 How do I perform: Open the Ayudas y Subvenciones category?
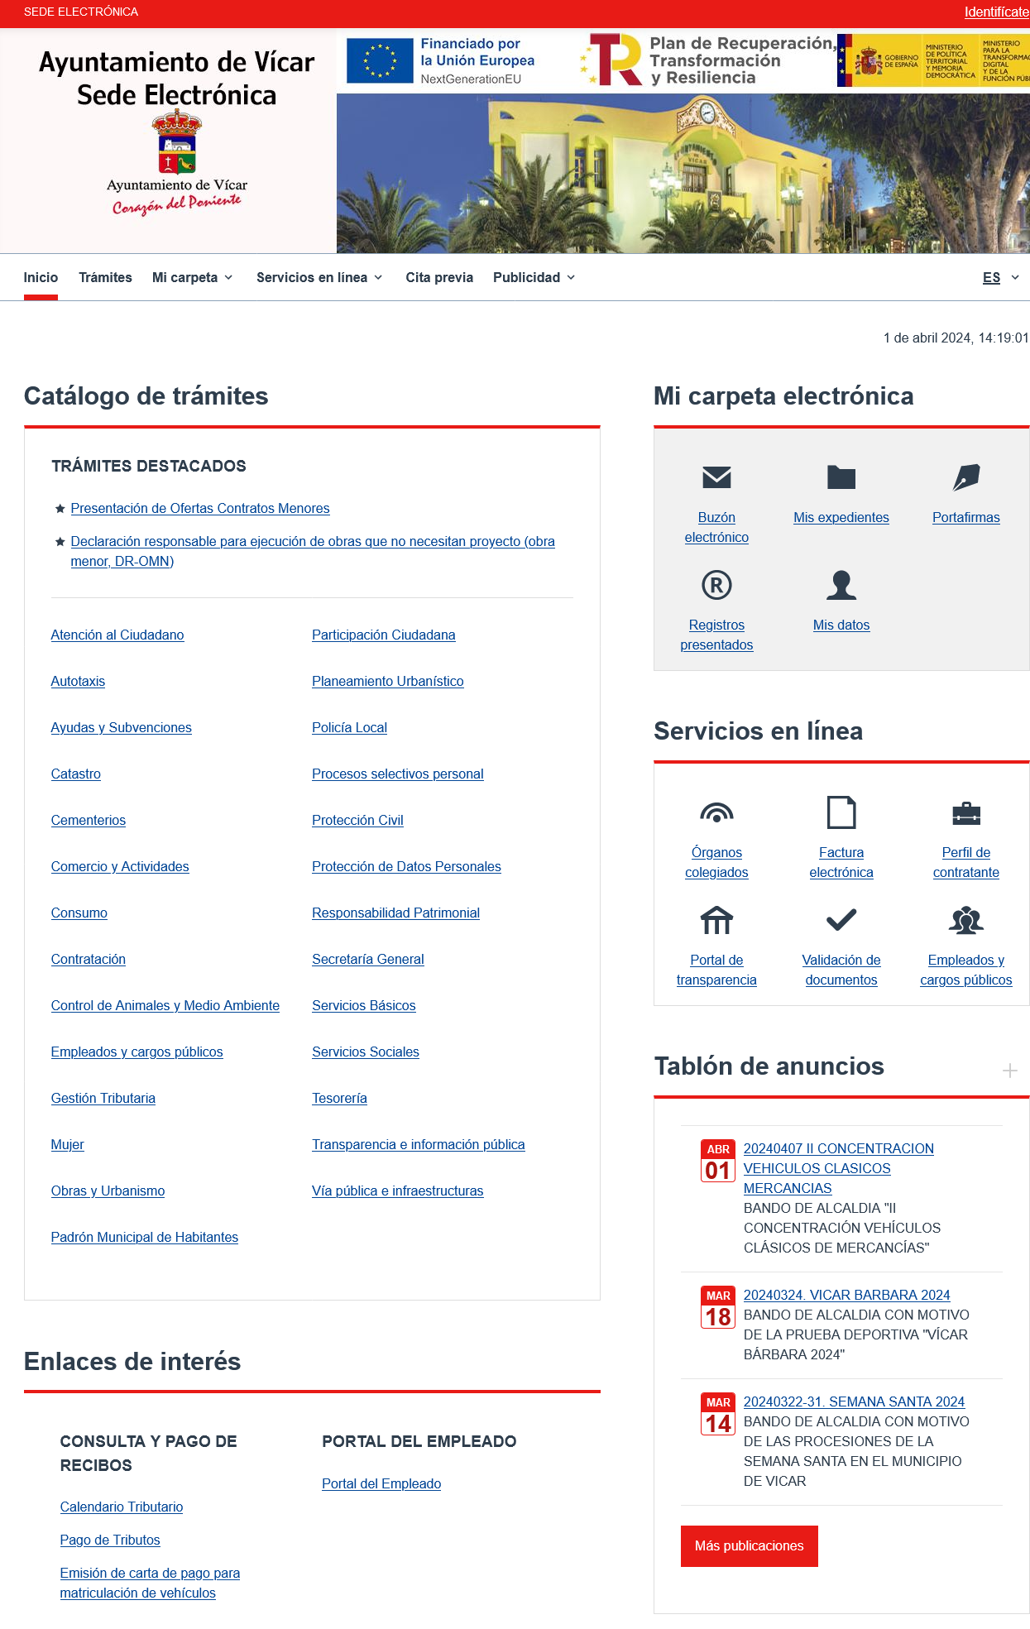(x=121, y=727)
